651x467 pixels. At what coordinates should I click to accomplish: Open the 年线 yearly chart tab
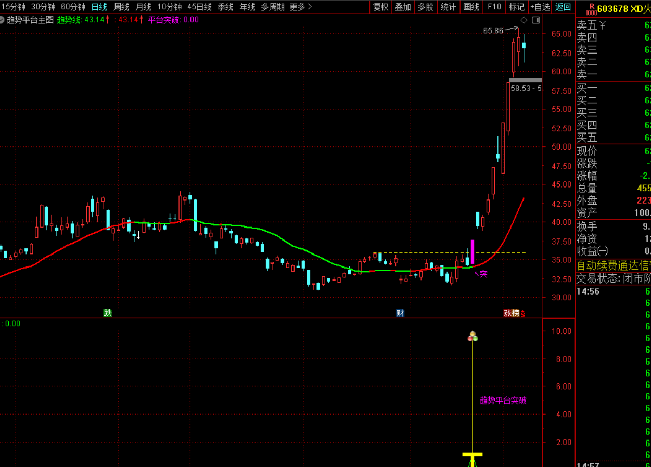coord(247,7)
